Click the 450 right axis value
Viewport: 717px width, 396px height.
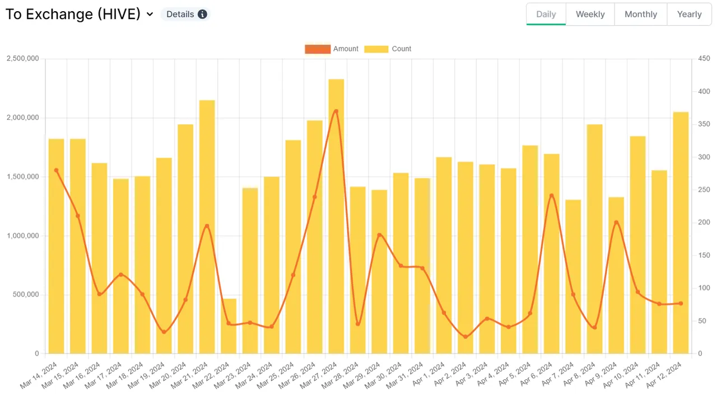click(x=704, y=59)
